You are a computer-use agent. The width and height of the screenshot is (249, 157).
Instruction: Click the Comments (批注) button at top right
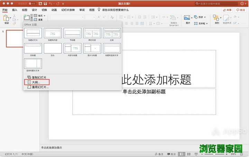tap(240, 10)
